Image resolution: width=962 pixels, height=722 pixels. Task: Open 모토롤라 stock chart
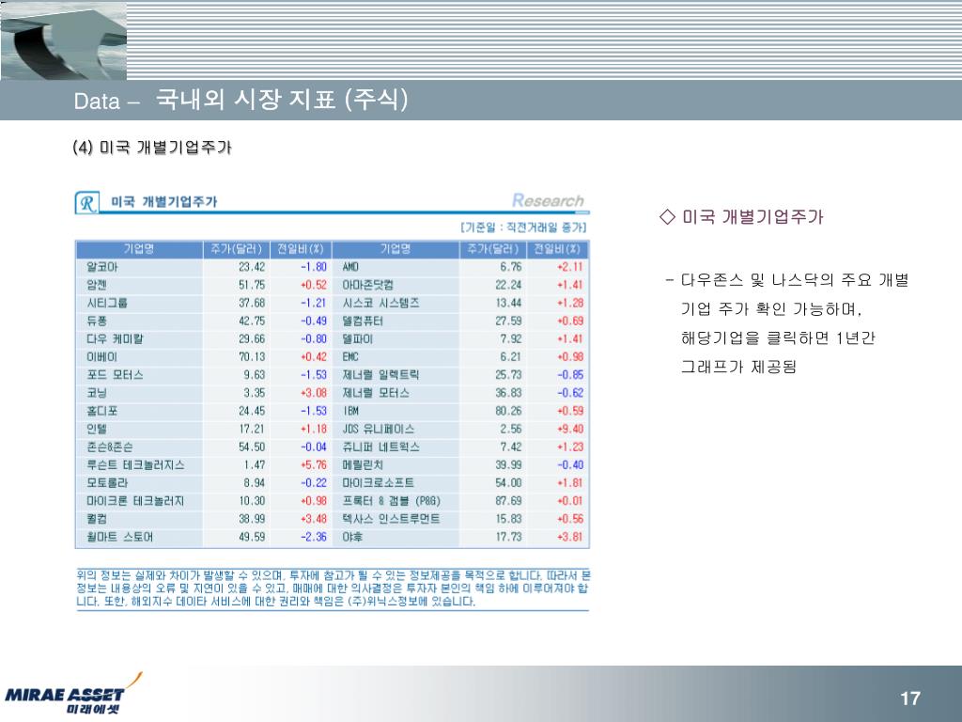click(x=107, y=483)
